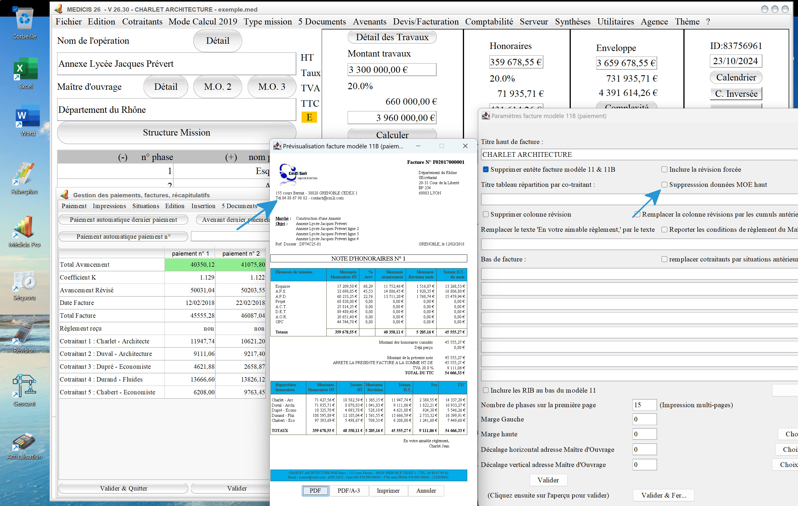Check Supprimer colonne révision
This screenshot has width=798, height=506.
[486, 214]
